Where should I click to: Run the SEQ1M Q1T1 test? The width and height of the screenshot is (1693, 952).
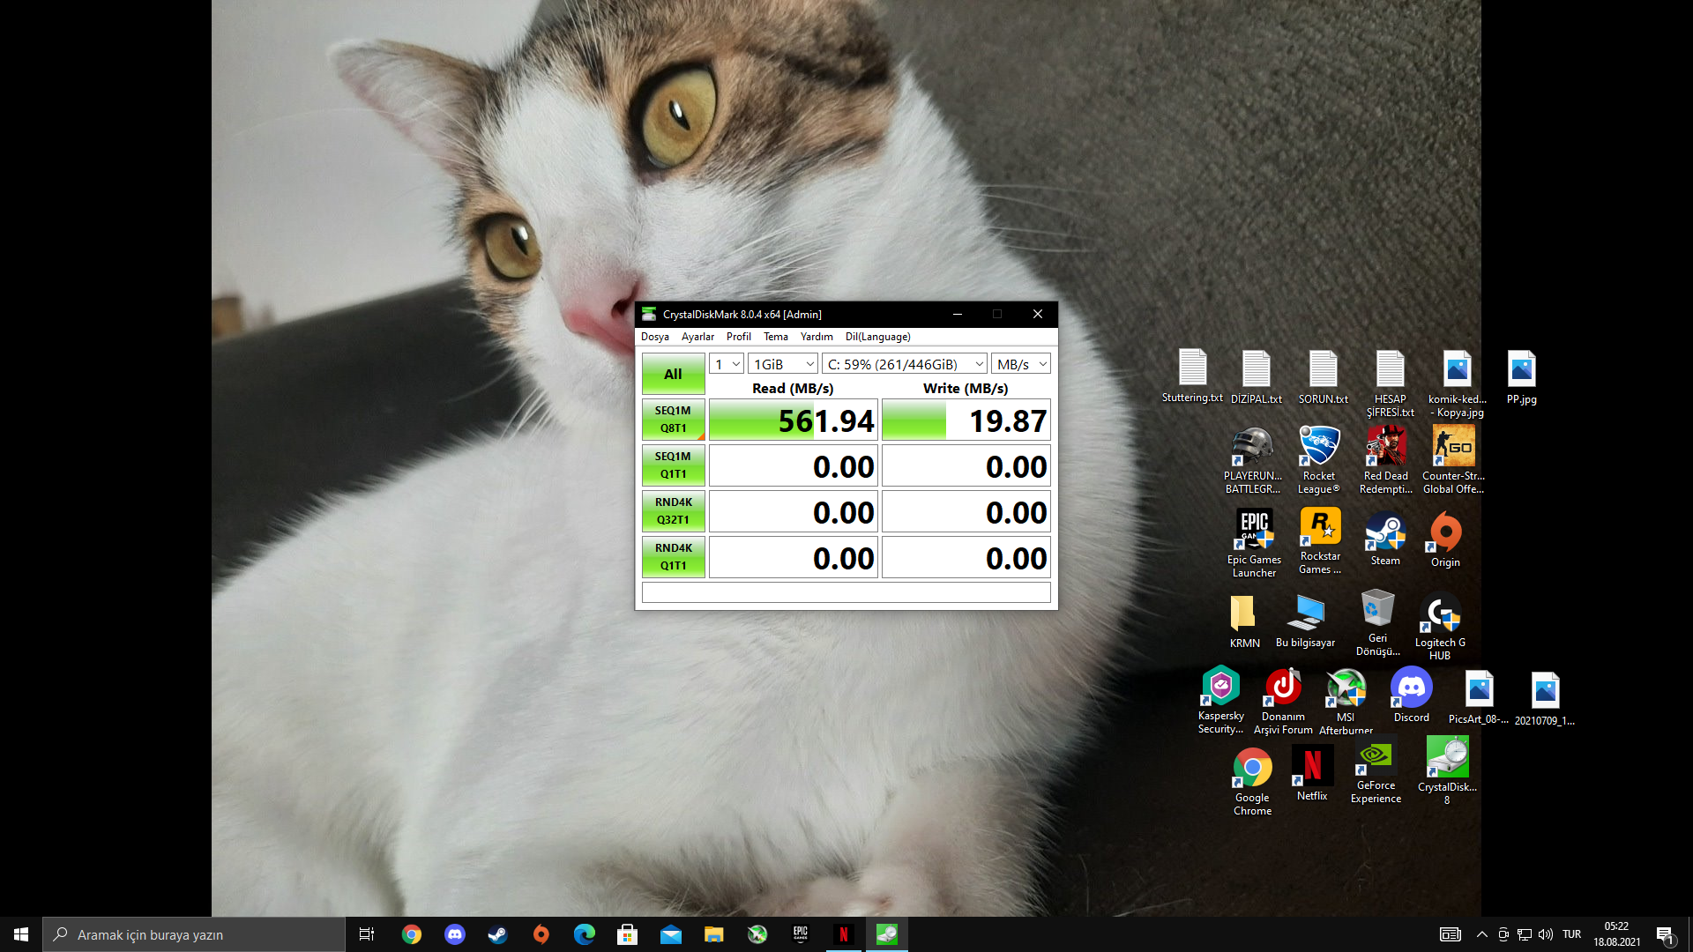[x=673, y=465]
